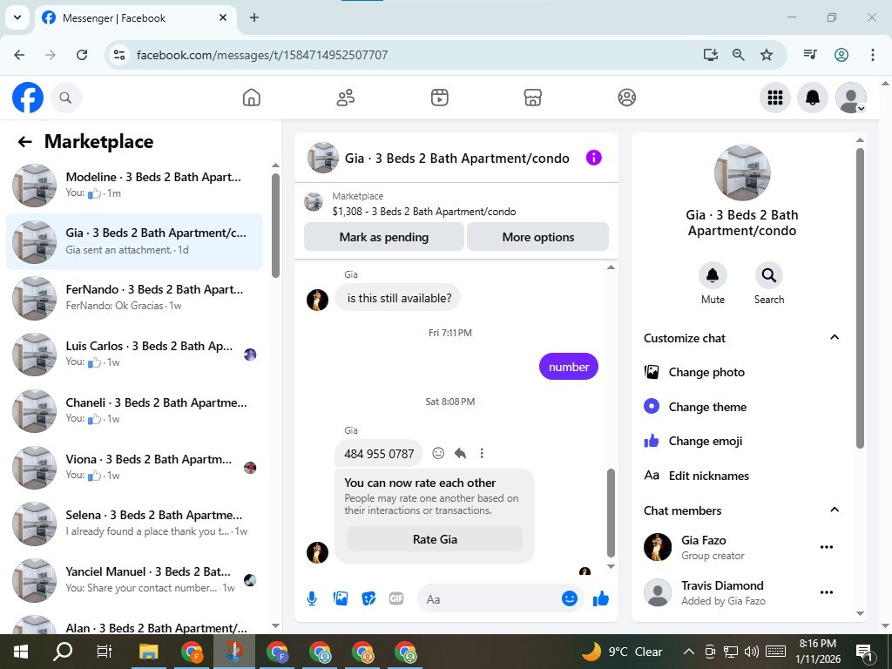The height and width of the screenshot is (669, 892).
Task: Open the Groups icon in top navigation
Action: 626,98
